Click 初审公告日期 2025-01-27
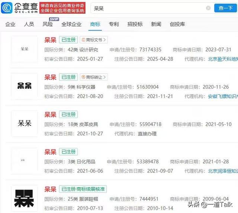Image resolution: width=238 pixels, height=213 pixels. coord(90,59)
